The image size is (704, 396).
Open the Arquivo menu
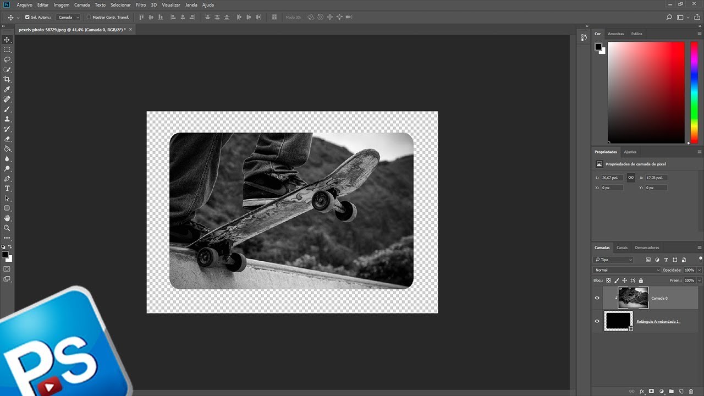tap(24, 4)
